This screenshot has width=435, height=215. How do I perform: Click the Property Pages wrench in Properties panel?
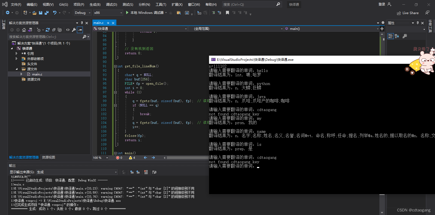click(405, 36)
